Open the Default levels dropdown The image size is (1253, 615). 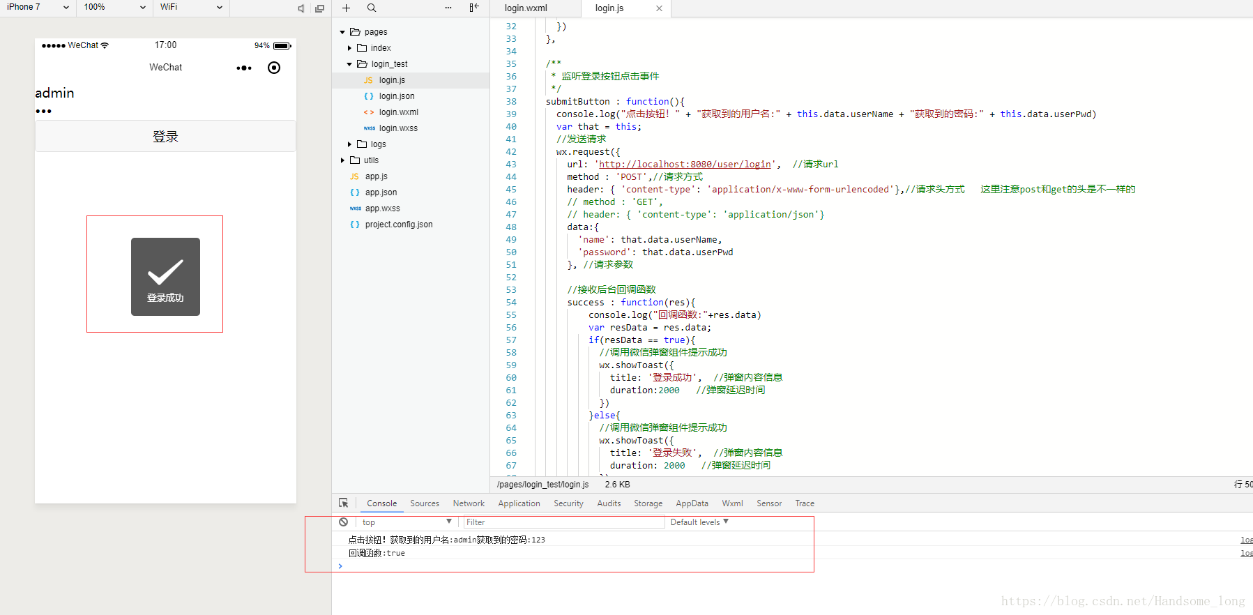pos(699,522)
